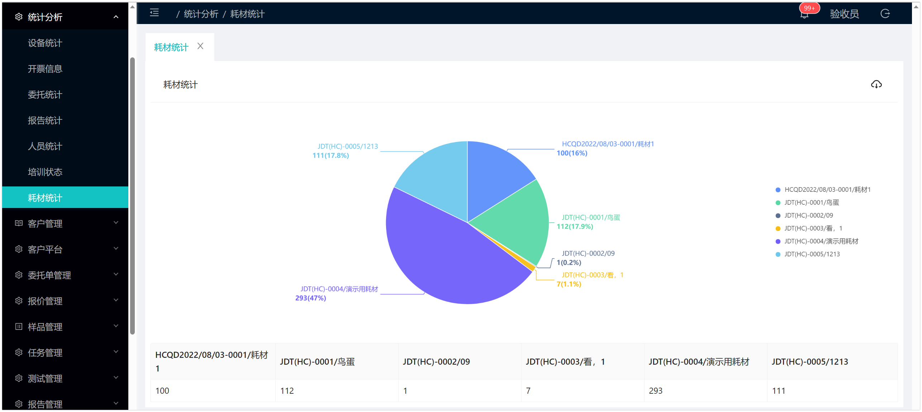Click the list icon beside 样品管理

[x=19, y=327]
